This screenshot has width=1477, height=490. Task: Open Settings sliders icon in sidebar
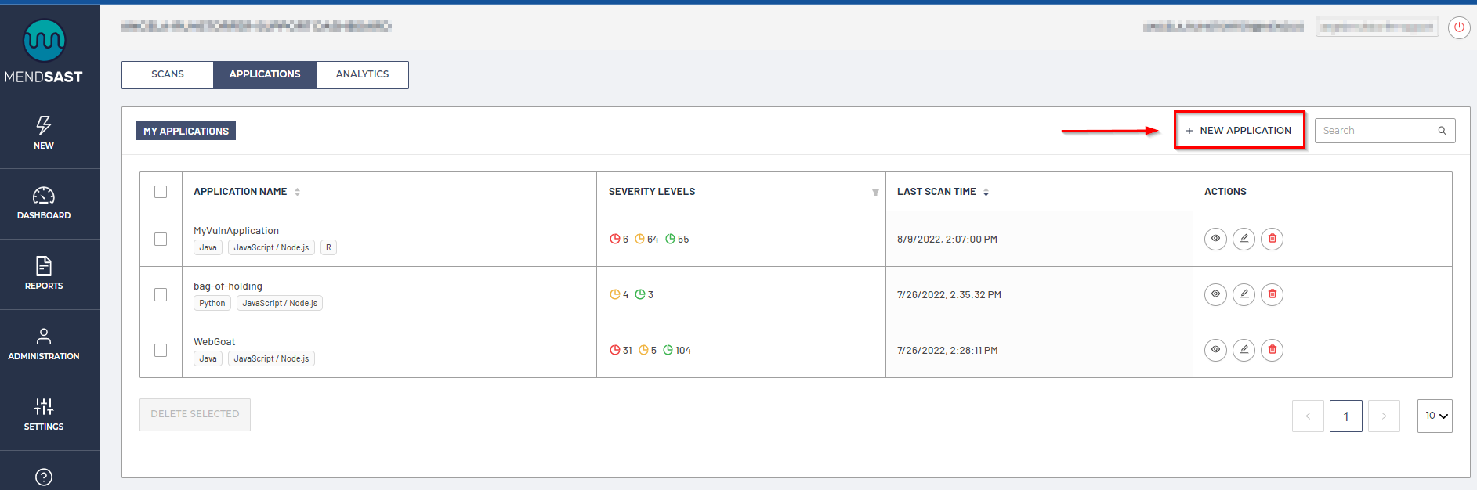coord(44,407)
